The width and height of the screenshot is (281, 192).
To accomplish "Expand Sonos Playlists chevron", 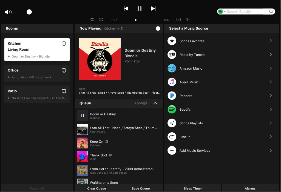I will pyautogui.click(x=271, y=123).
